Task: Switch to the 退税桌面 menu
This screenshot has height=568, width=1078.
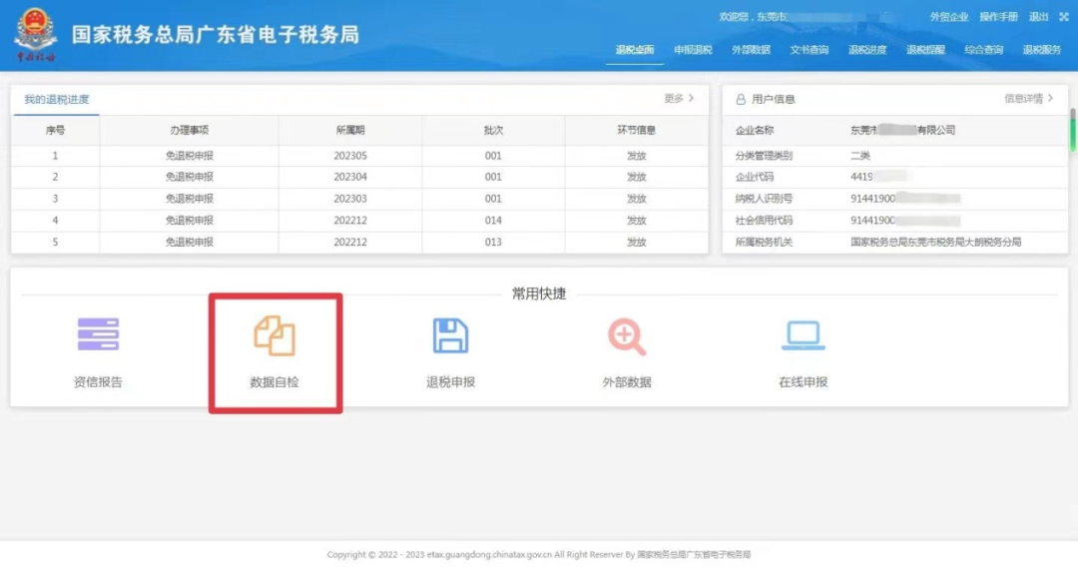Action: point(635,50)
